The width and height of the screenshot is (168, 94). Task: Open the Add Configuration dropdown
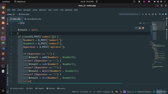(x=129, y=14)
